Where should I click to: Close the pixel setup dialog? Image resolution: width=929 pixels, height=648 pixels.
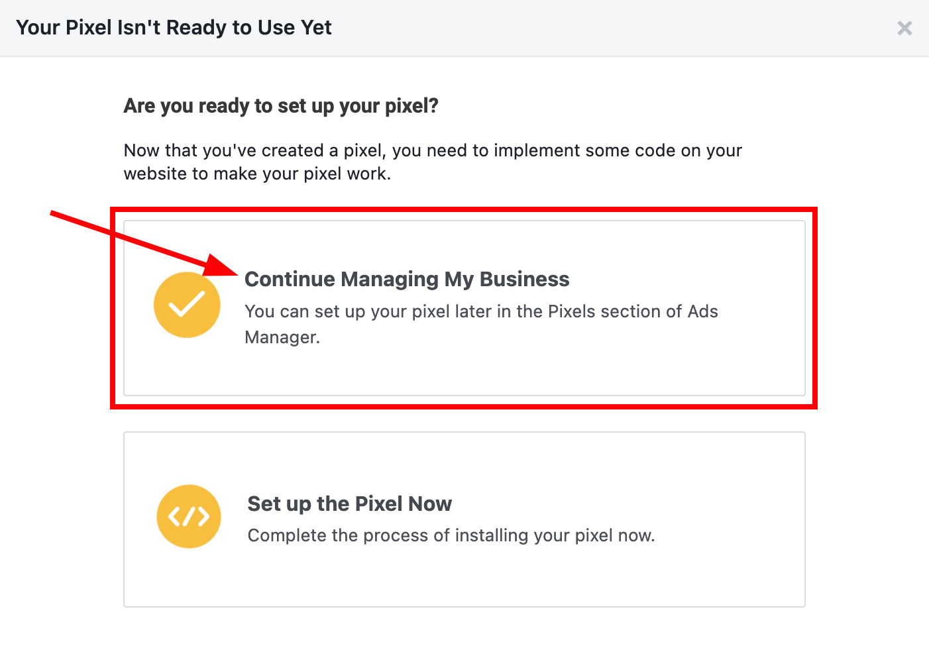coord(904,28)
